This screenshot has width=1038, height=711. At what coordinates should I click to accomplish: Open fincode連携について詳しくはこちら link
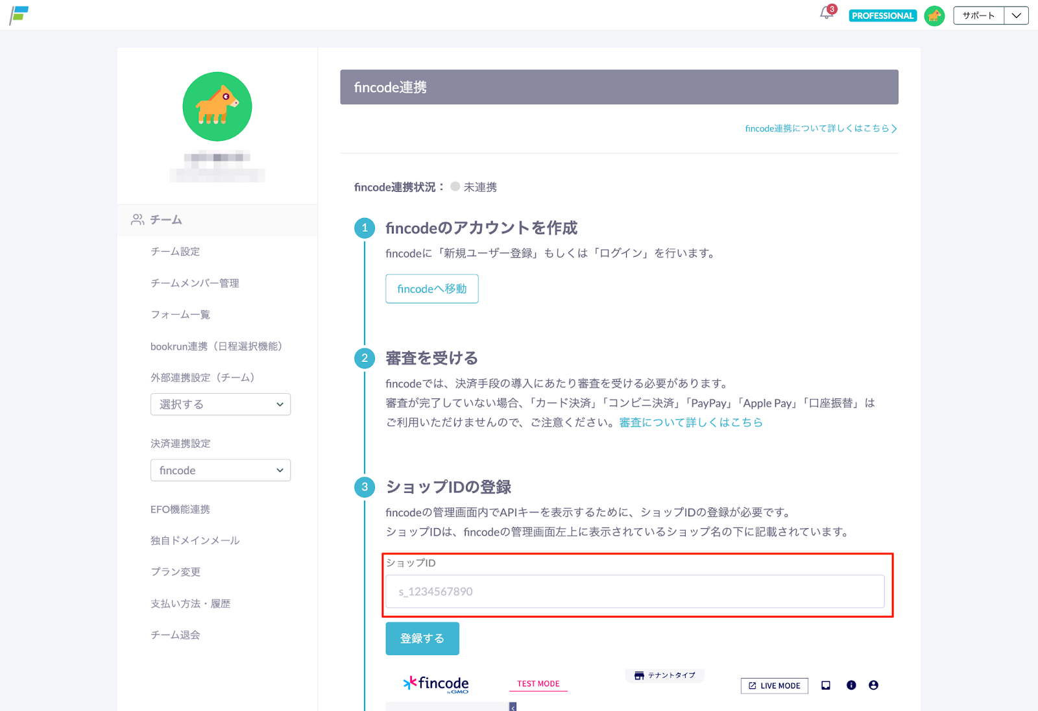[x=821, y=128]
